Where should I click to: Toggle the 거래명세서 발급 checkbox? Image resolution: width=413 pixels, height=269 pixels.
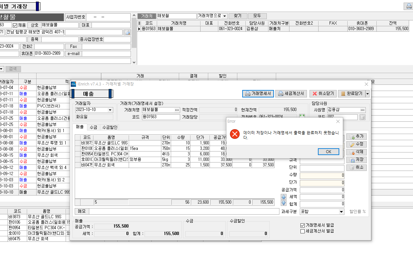(303, 225)
